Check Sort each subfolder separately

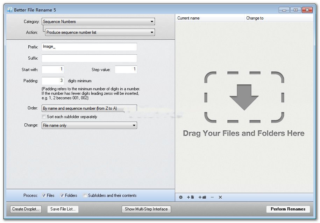(x=44, y=117)
